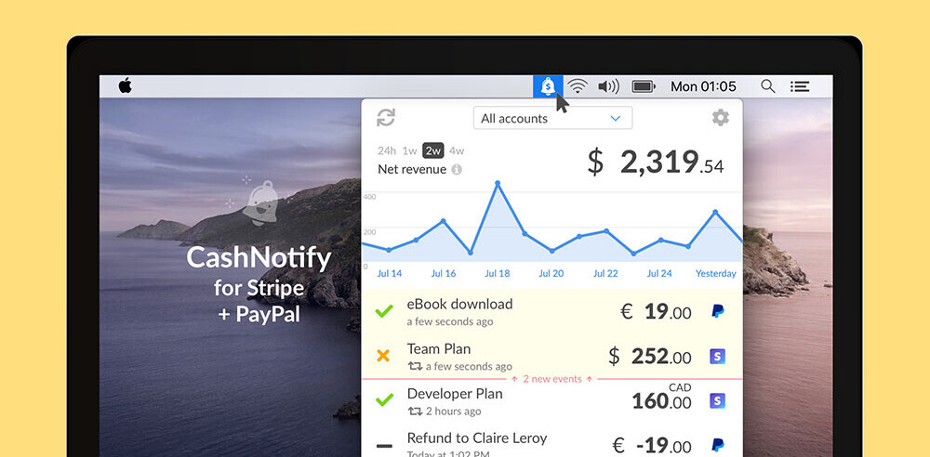Image resolution: width=930 pixels, height=457 pixels.
Task: Select the 1w time range
Action: [409, 150]
